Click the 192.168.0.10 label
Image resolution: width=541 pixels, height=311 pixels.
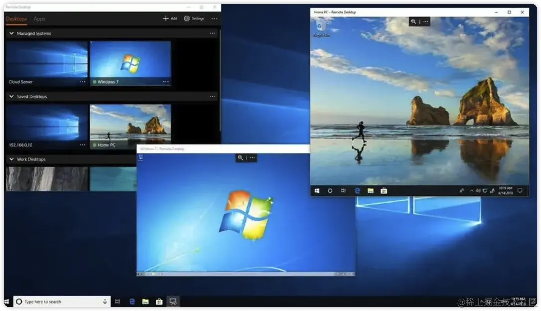[21, 145]
